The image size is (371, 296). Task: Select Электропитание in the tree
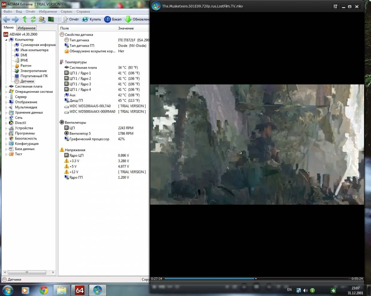pos(34,71)
